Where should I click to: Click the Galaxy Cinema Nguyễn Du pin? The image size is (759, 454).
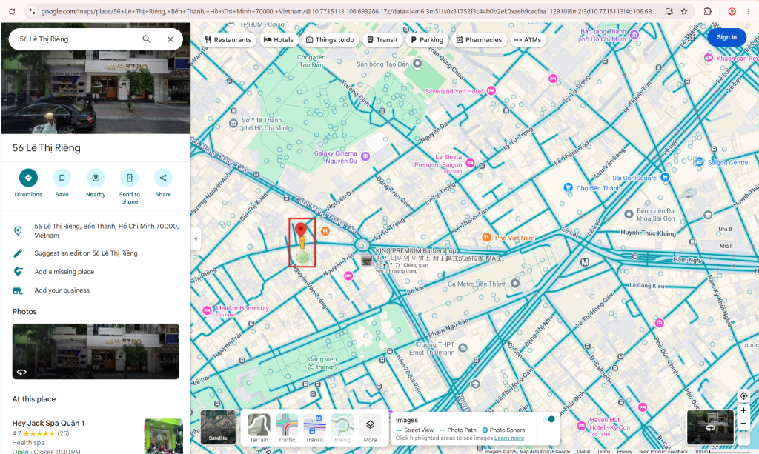pyautogui.click(x=365, y=156)
